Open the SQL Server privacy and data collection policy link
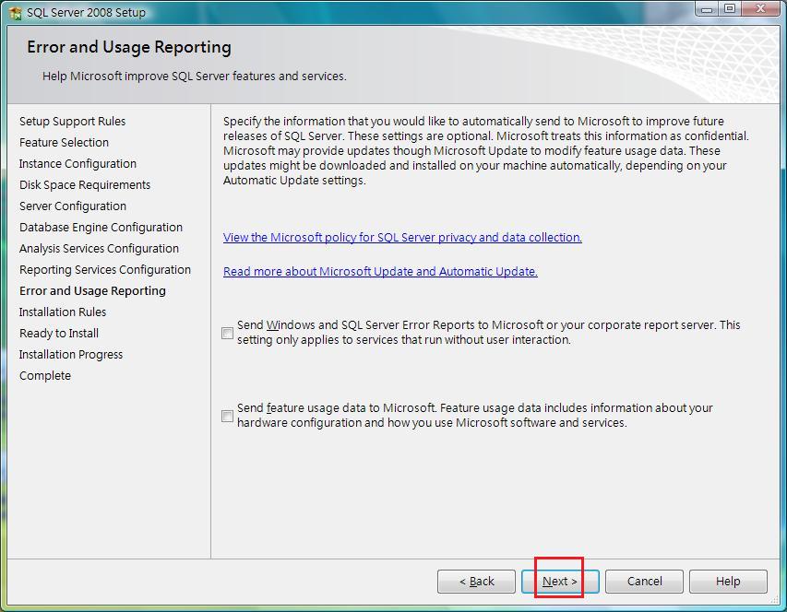This screenshot has width=787, height=612. point(402,237)
